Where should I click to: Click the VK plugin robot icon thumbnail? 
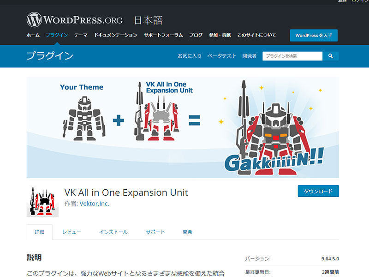[x=42, y=201]
